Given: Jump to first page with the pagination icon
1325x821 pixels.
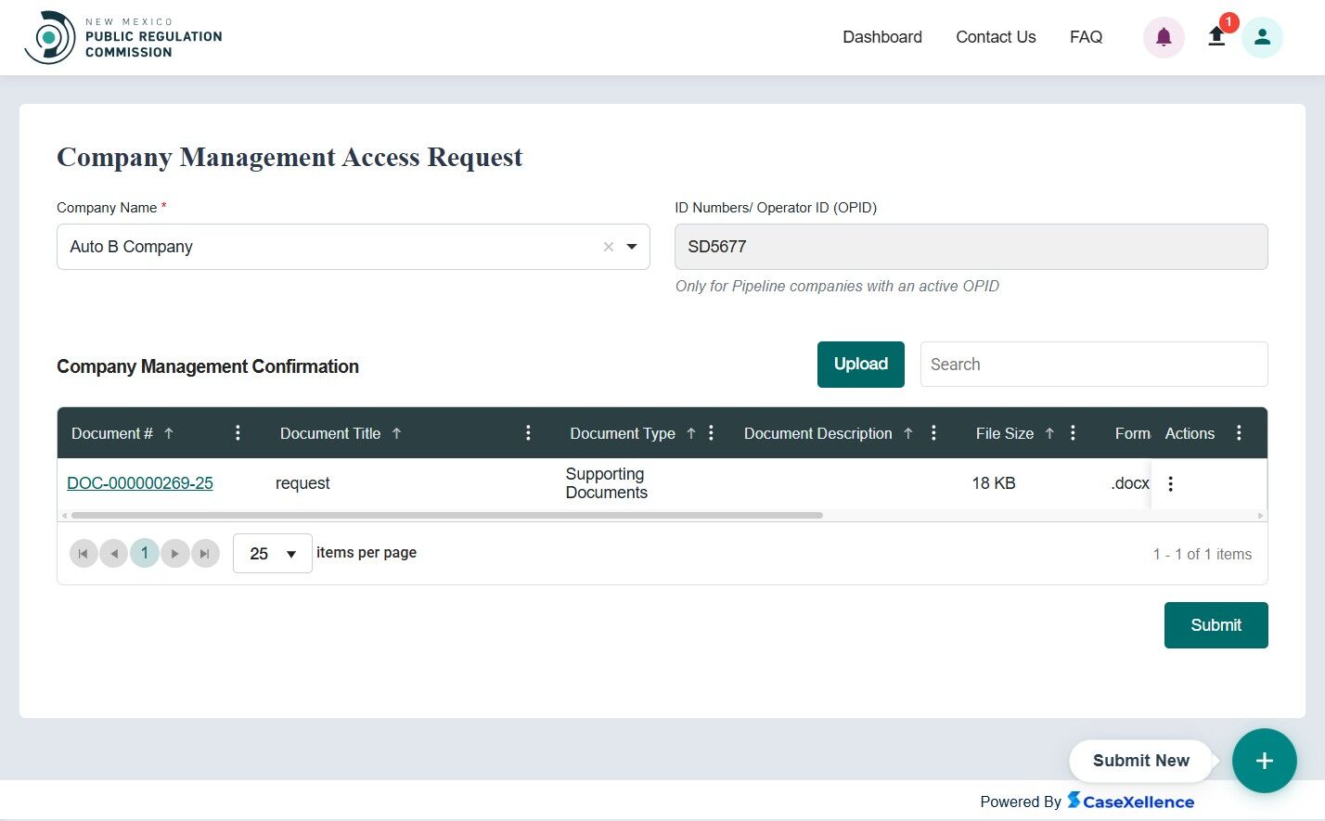Looking at the screenshot, I should [84, 553].
